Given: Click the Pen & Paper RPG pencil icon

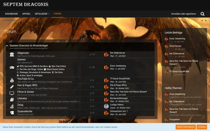Looking at the screenshot, I should pyautogui.click(x=12, y=87).
